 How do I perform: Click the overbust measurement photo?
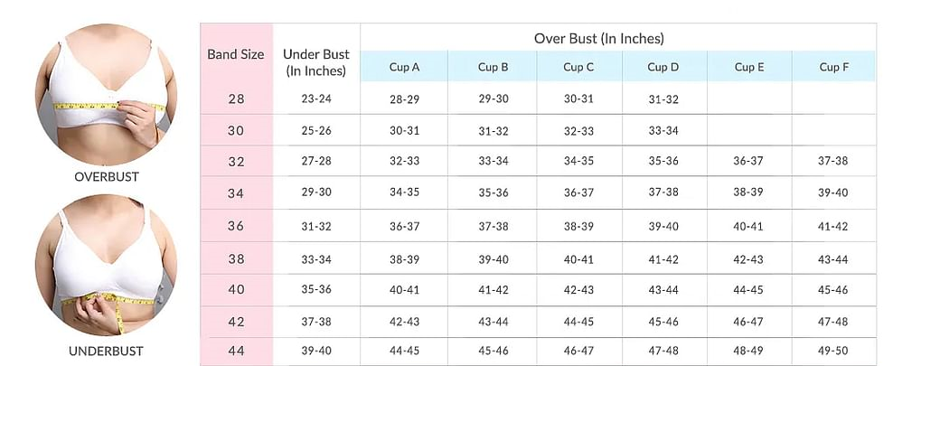(x=106, y=95)
